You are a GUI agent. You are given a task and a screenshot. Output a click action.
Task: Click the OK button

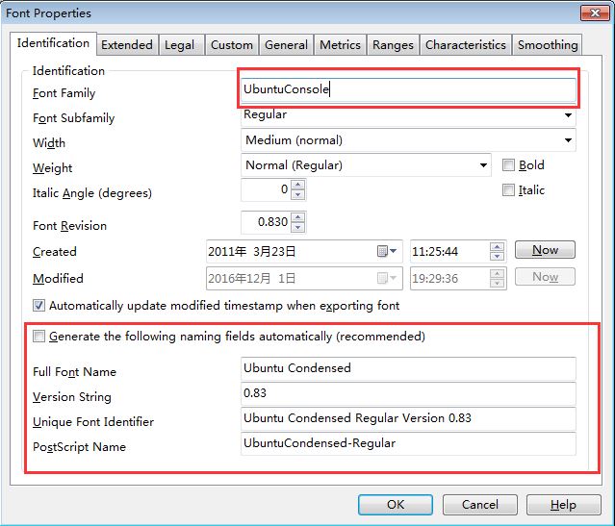pyautogui.click(x=395, y=505)
